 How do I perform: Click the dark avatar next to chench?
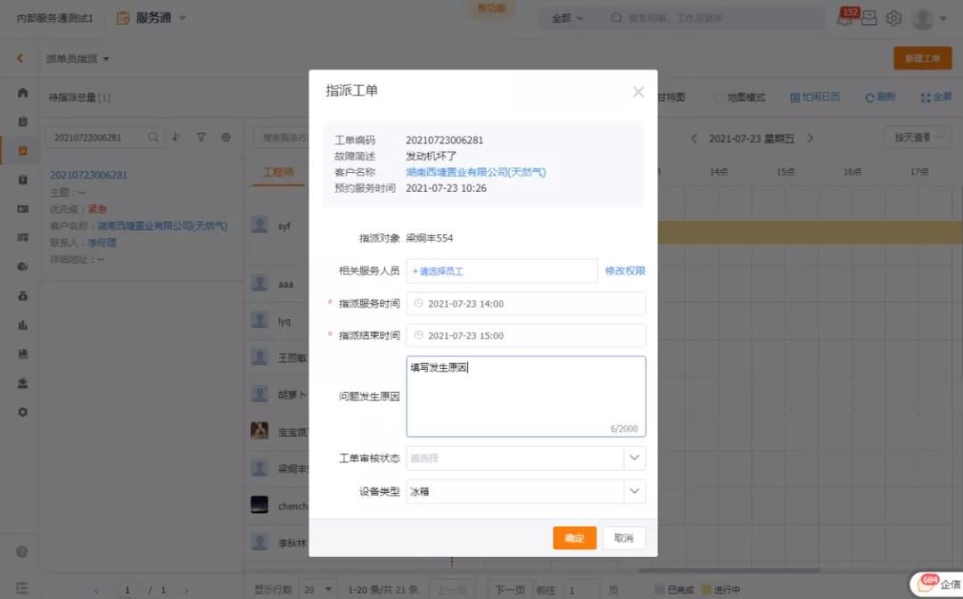(259, 505)
